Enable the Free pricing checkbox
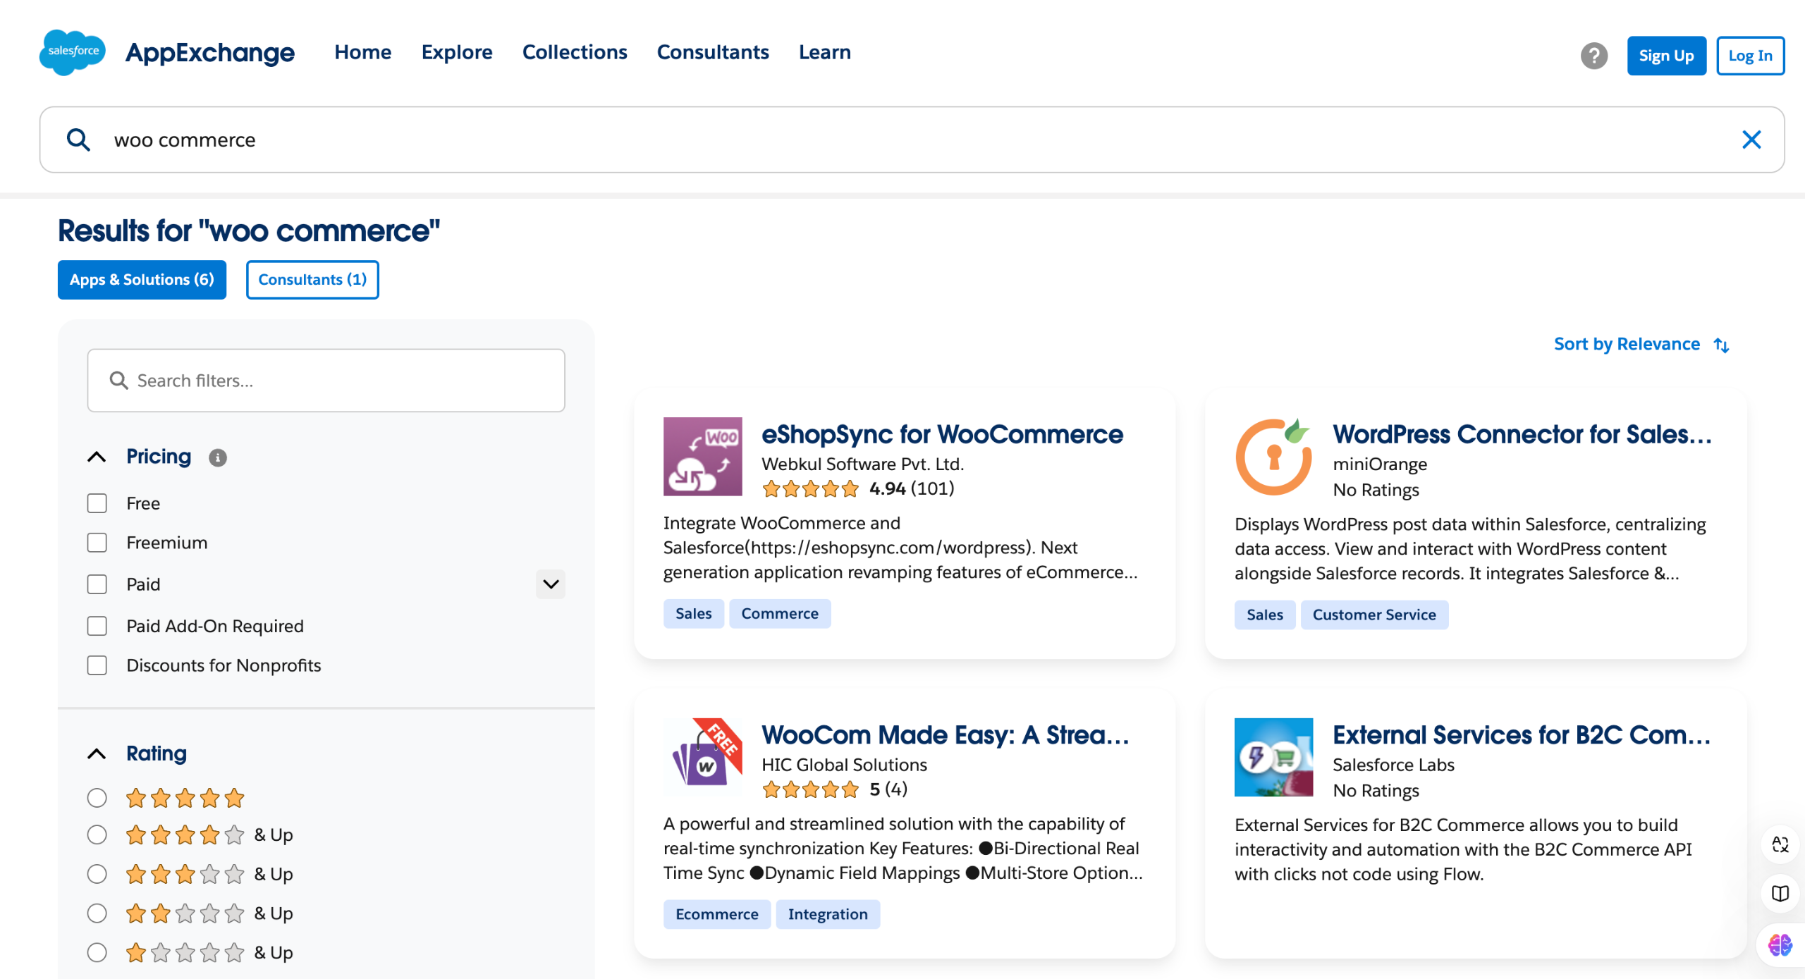This screenshot has height=979, width=1805. [x=97, y=503]
